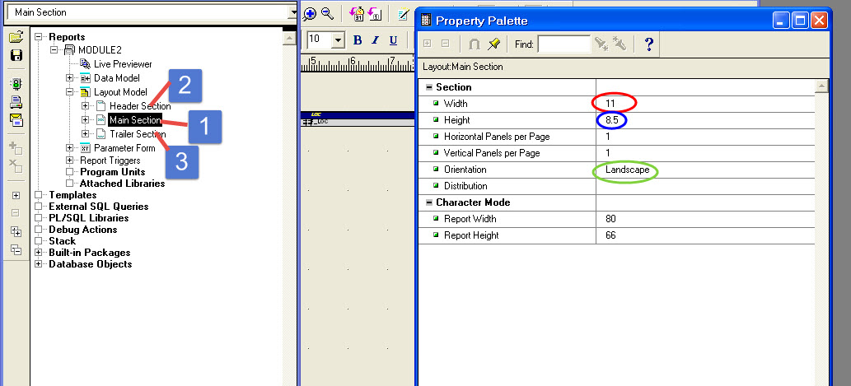Viewport: 851px width, 386px height.
Task: Click the Orientation value Landscape
Action: point(626,170)
